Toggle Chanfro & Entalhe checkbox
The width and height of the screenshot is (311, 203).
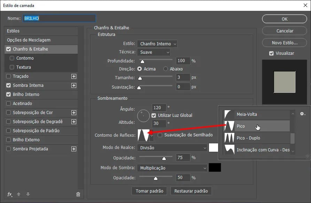coord(8,49)
